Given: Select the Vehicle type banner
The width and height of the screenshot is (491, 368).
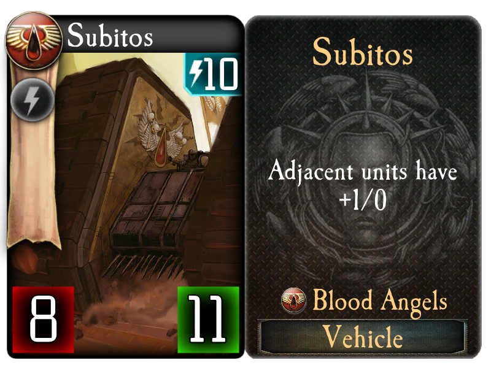Looking at the screenshot, I should [x=363, y=336].
